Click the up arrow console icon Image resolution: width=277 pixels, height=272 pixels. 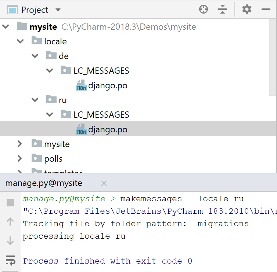click(10, 221)
